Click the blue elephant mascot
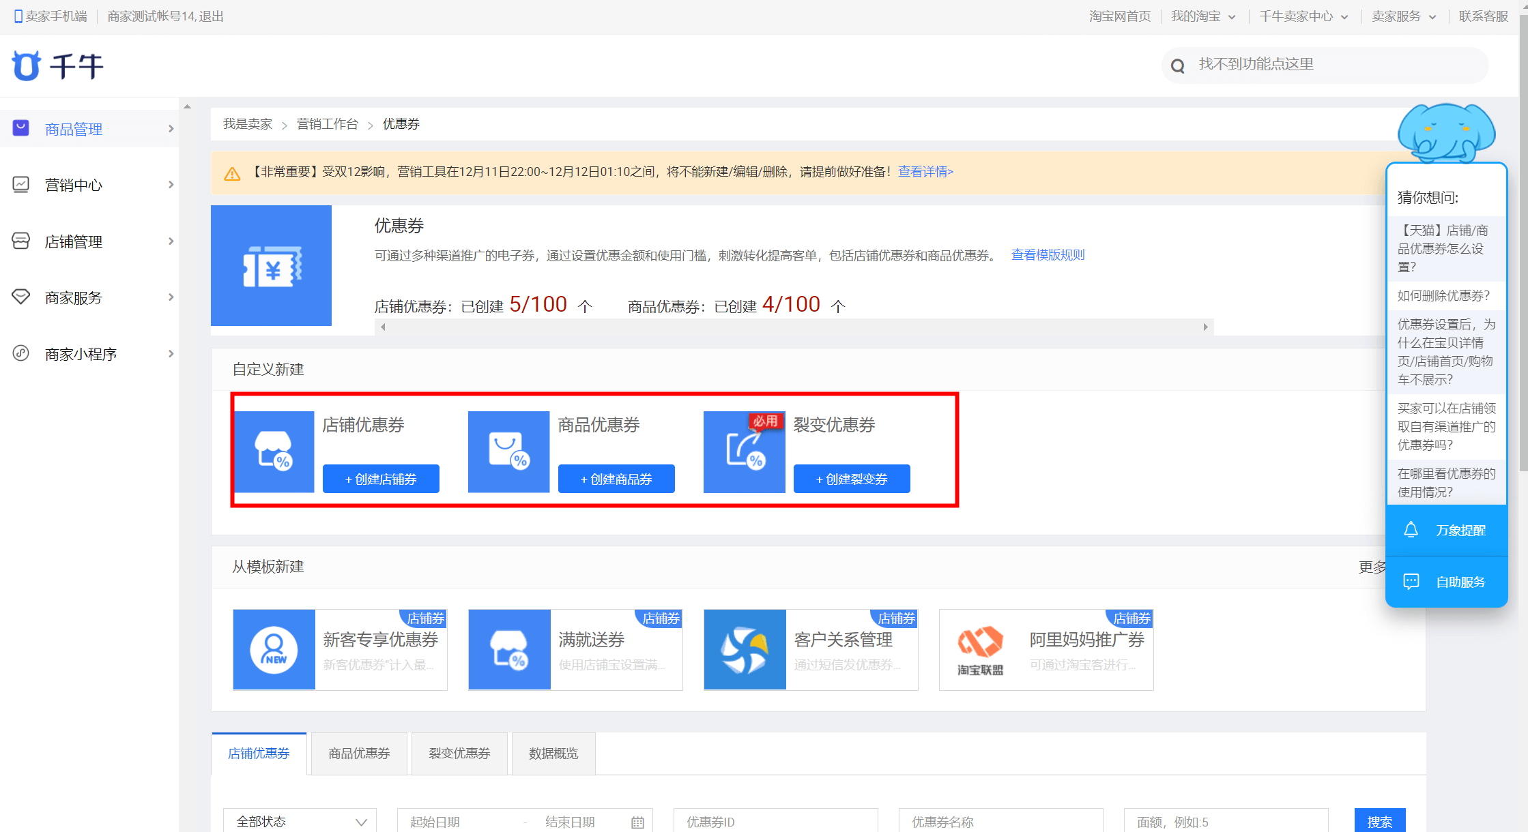 [1446, 133]
